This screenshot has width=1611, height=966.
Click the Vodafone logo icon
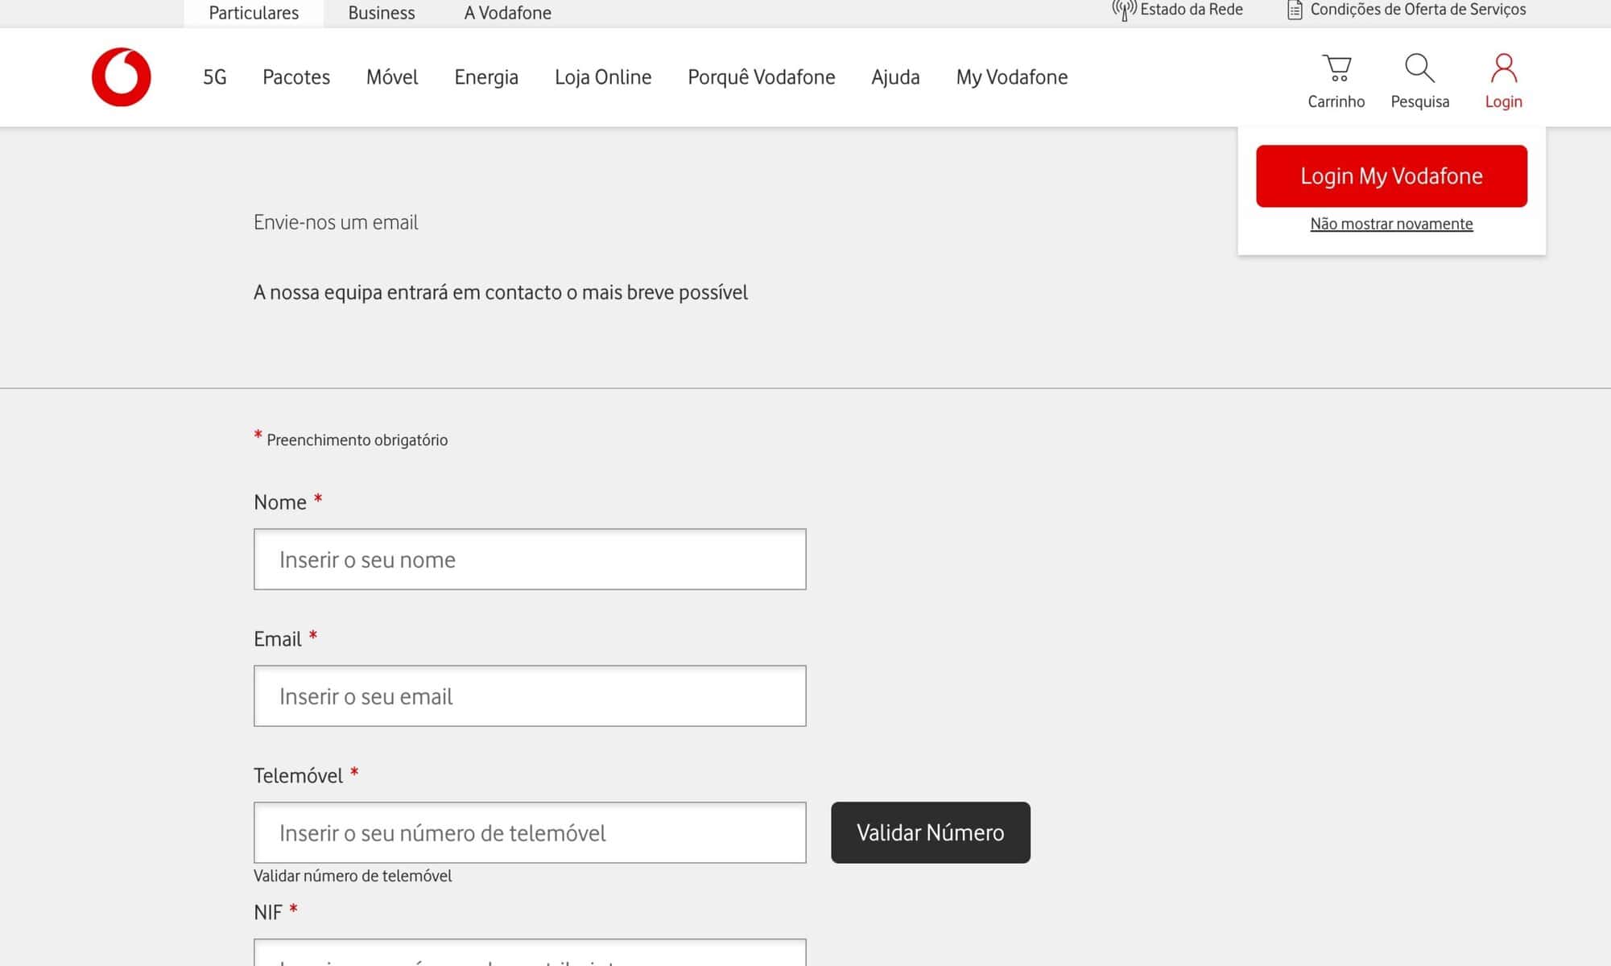[x=121, y=77]
